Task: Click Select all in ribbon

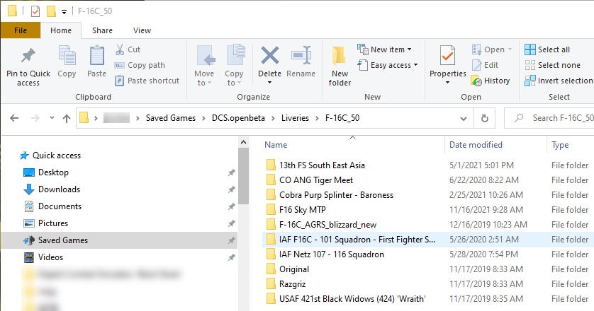Action: click(x=547, y=49)
